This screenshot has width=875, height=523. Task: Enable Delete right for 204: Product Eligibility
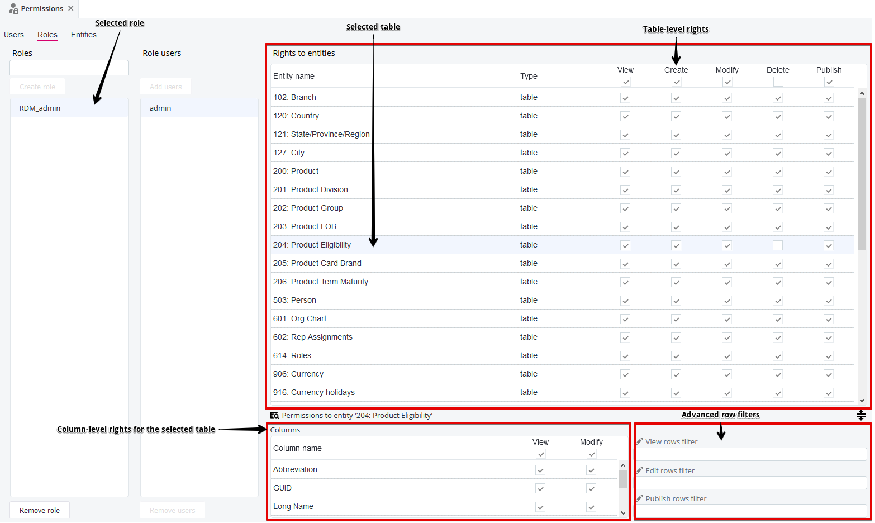[x=778, y=245]
